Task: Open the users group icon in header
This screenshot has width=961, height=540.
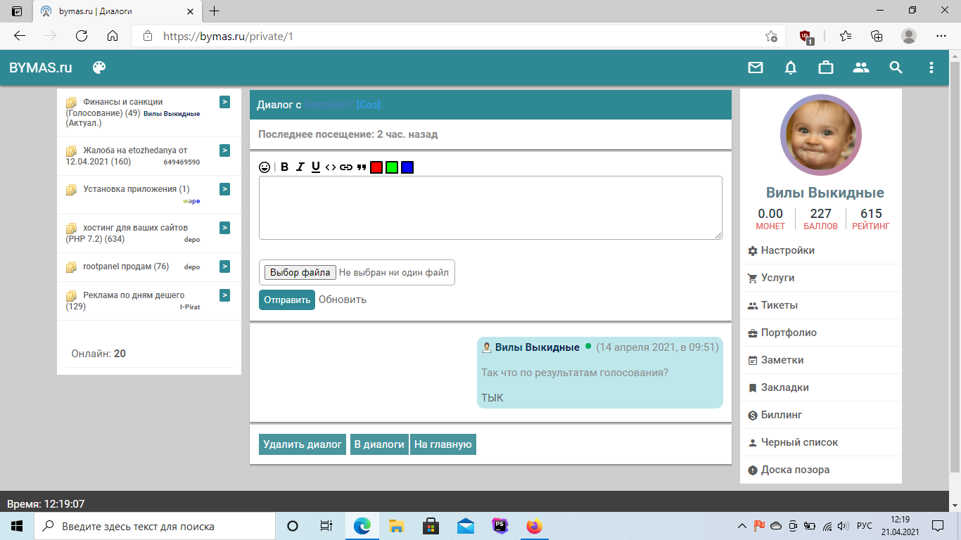Action: pos(861,67)
